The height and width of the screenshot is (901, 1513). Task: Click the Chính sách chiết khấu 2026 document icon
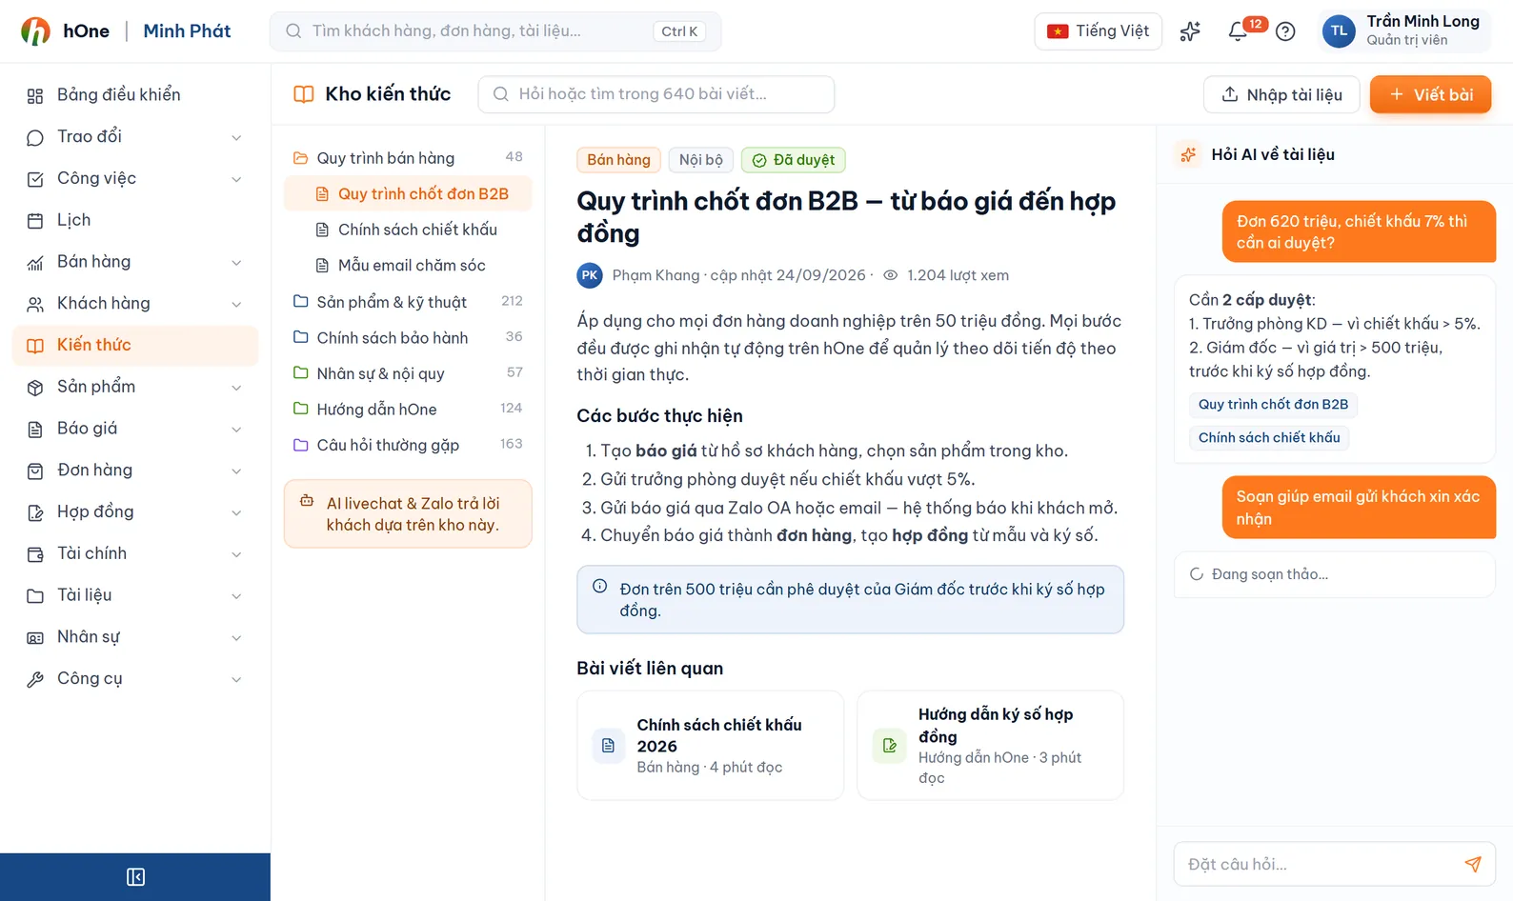click(x=608, y=746)
